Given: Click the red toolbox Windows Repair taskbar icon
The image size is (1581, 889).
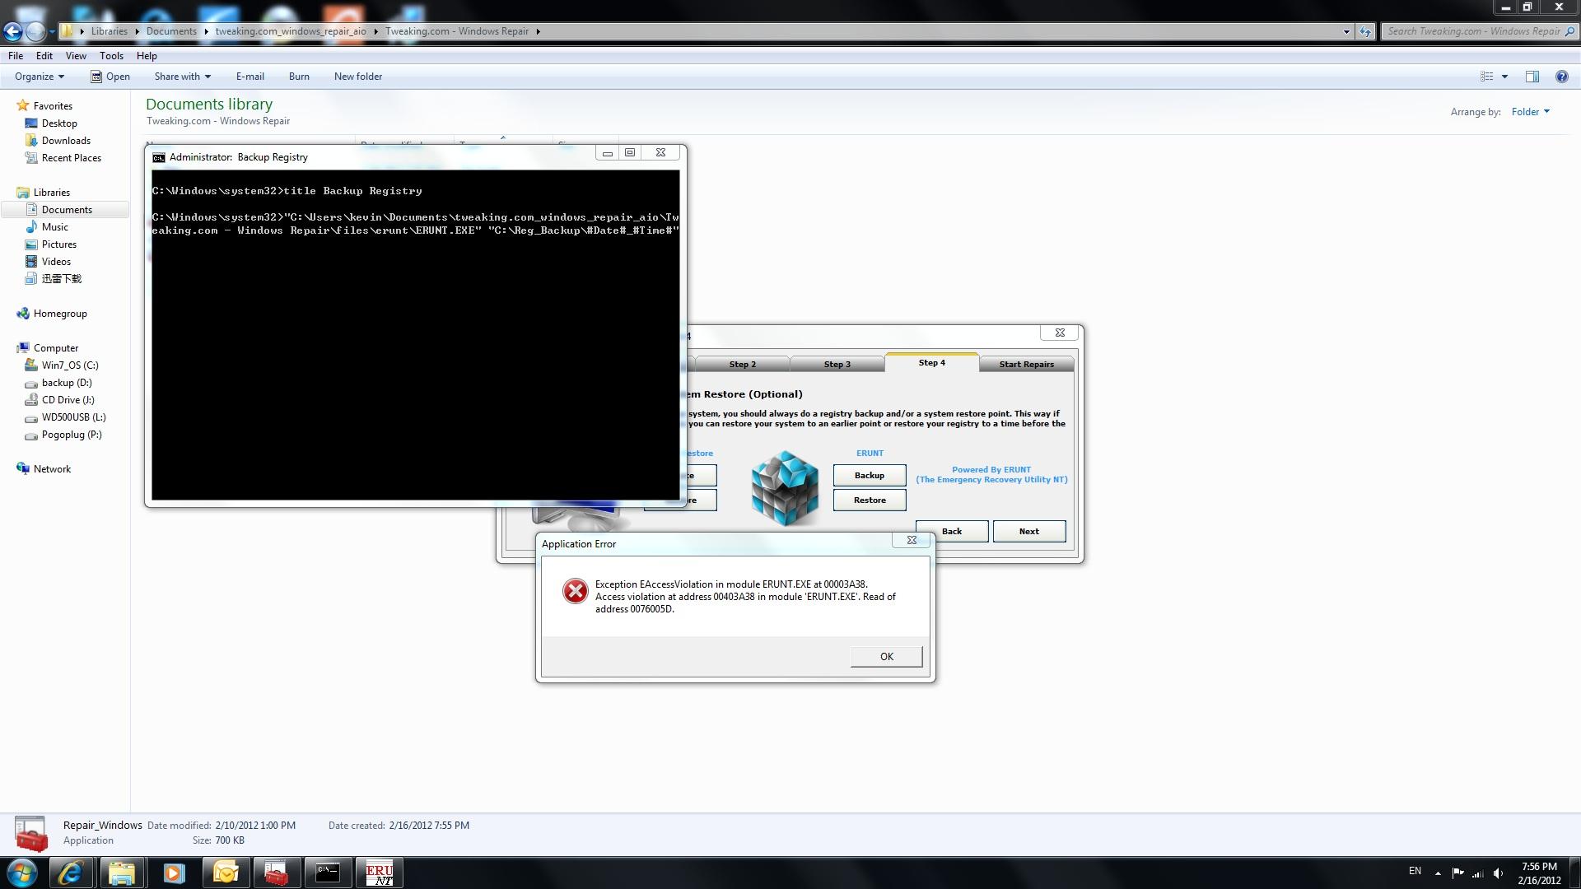Looking at the screenshot, I should (x=276, y=873).
